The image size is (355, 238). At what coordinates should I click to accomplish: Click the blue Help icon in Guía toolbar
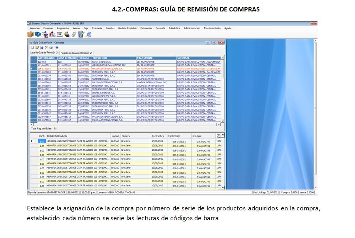click(x=57, y=47)
